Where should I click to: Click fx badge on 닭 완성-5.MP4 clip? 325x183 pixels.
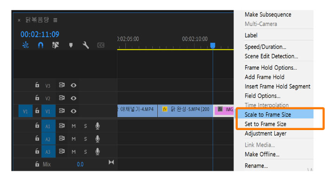tap(164, 109)
